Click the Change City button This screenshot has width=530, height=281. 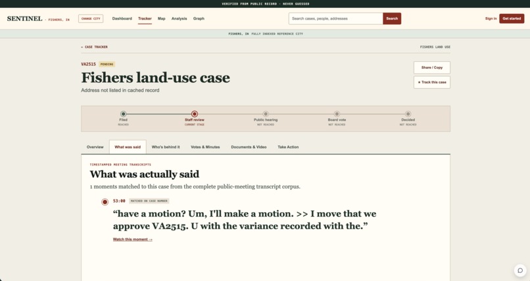[91, 18]
